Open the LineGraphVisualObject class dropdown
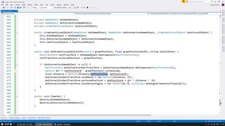This screenshot has height=126, width=225. point(111,14)
